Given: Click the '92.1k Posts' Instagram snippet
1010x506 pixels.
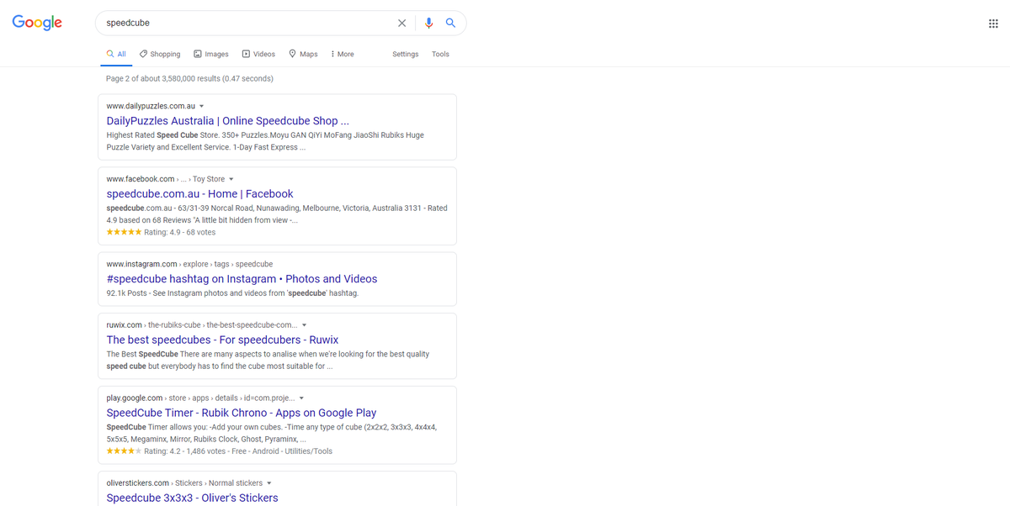Looking at the screenshot, I should (x=232, y=293).
